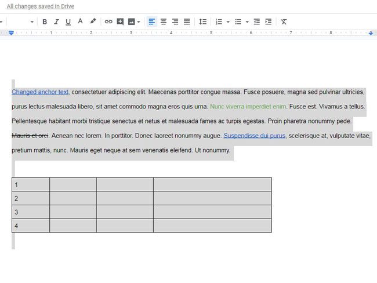377x283 pixels.
Task: Toggle bold formatting
Action: 45,21
